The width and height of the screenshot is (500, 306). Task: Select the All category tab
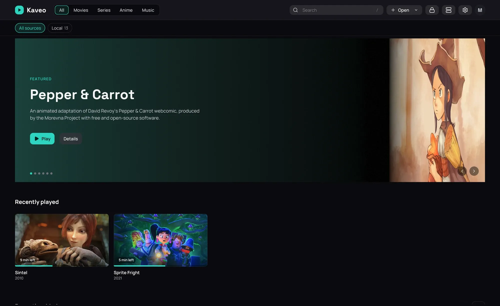click(x=61, y=10)
